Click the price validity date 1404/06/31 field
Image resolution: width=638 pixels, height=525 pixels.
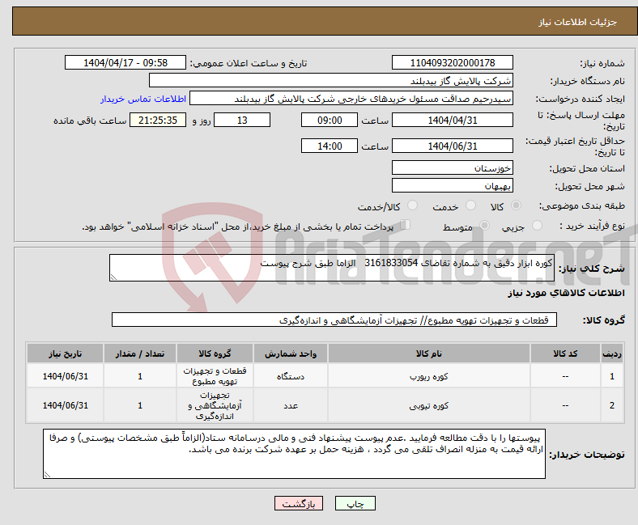coord(452,146)
